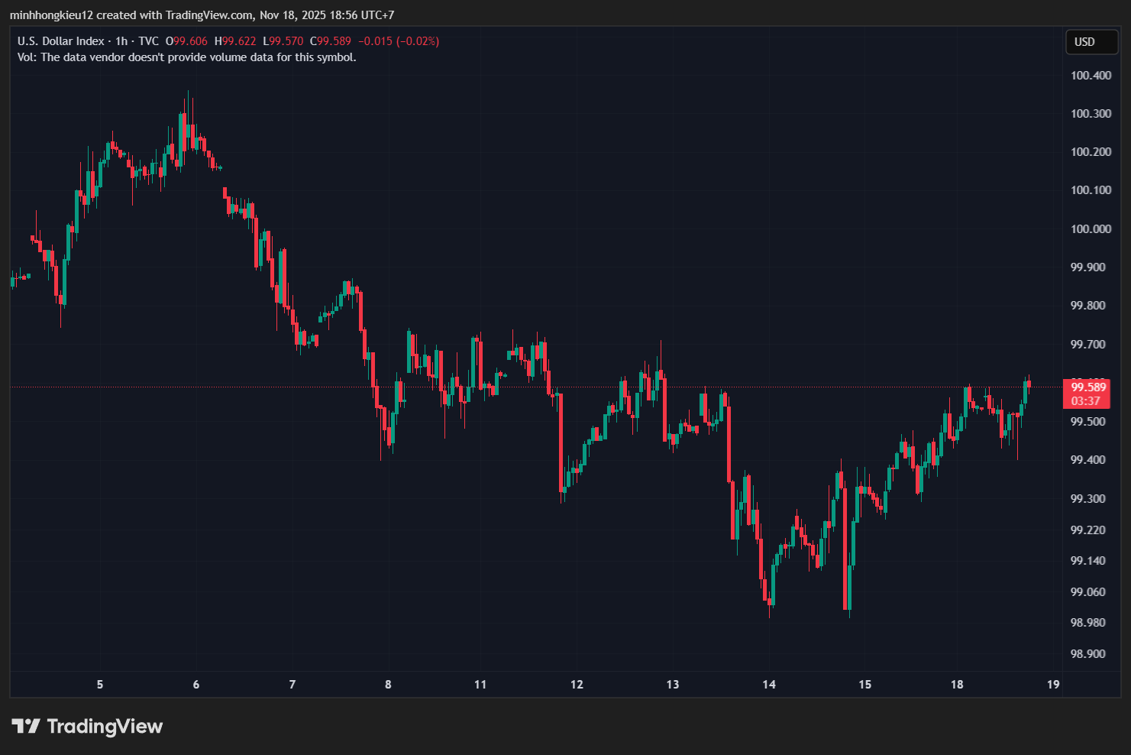Viewport: 1131px width, 755px height.
Task: Click the low value L99.570
Action: (283, 41)
